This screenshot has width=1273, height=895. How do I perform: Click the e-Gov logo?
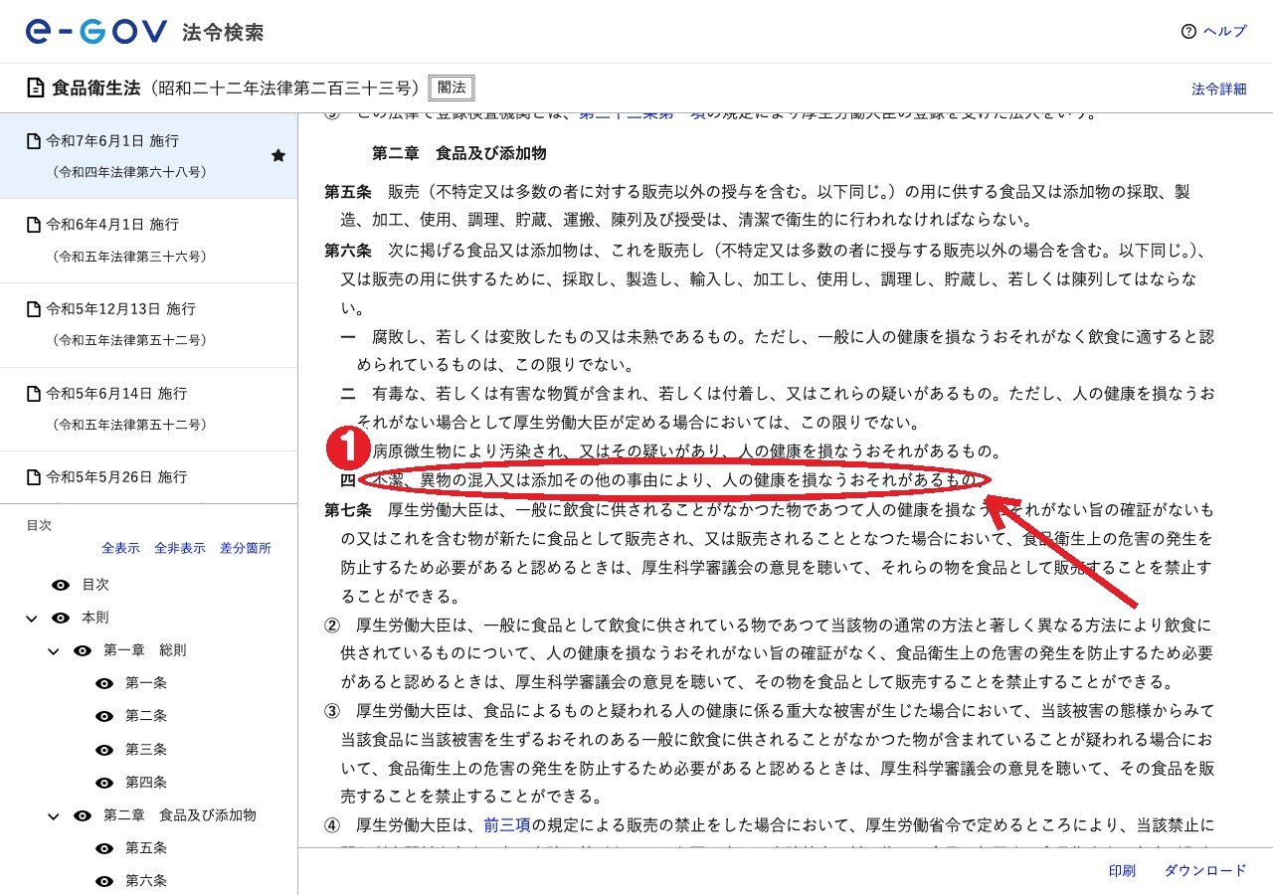tap(96, 32)
